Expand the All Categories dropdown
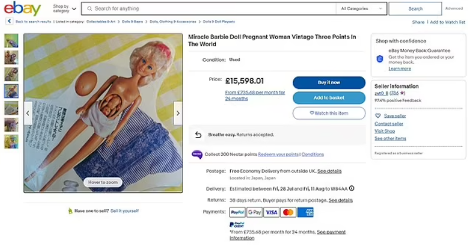The image size is (468, 247). click(x=361, y=9)
